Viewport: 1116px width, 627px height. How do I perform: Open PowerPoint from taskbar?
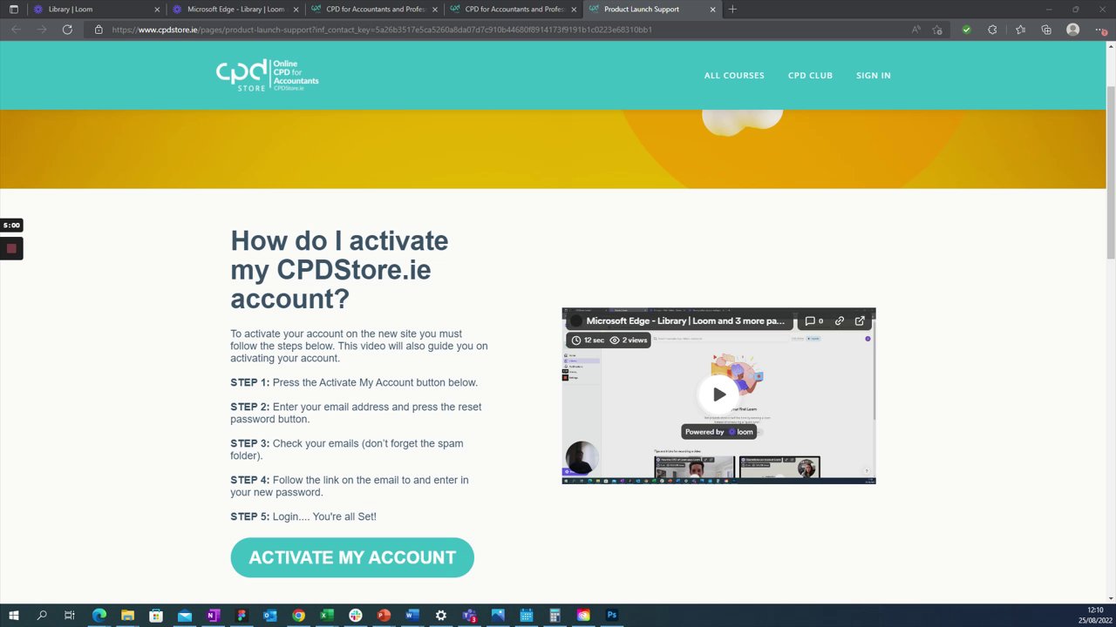click(384, 615)
